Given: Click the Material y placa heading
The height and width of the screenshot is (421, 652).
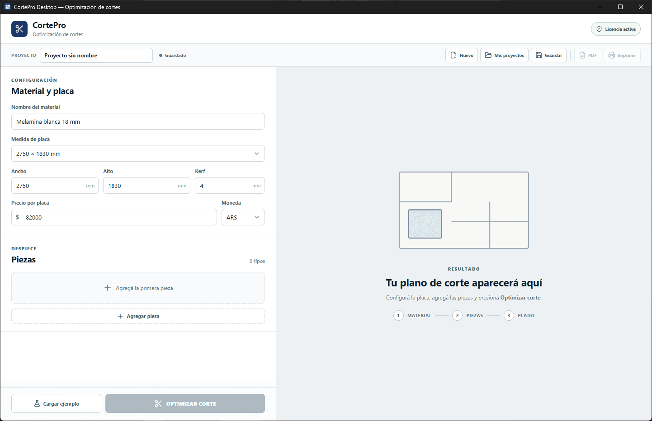Looking at the screenshot, I should (43, 91).
